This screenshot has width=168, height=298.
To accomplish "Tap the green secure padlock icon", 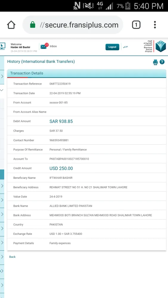I will click(33, 25).
